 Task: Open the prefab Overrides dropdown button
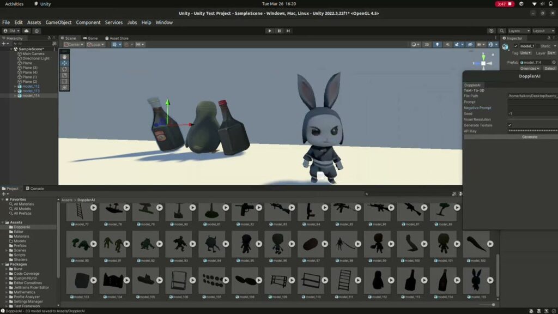pyautogui.click(x=530, y=69)
